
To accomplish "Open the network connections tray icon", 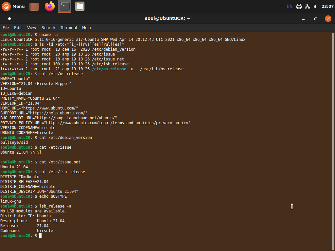I will [307, 7].
